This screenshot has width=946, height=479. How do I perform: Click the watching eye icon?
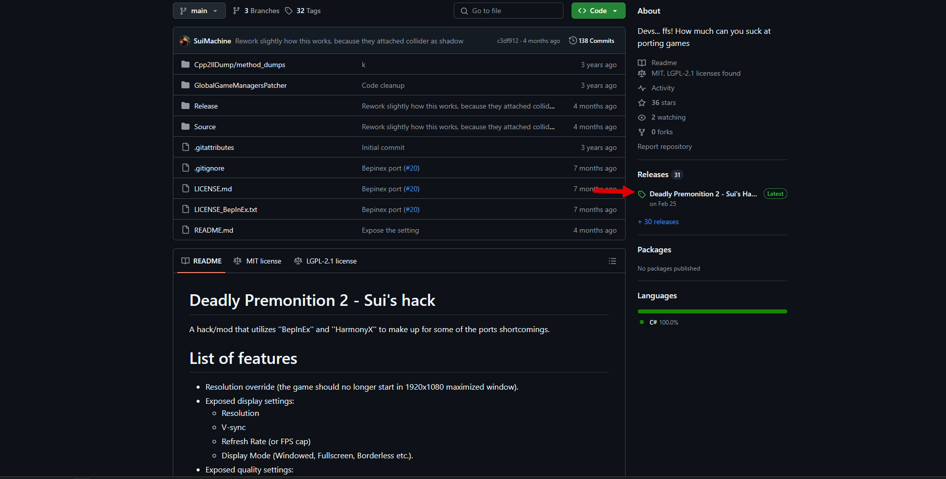click(642, 117)
